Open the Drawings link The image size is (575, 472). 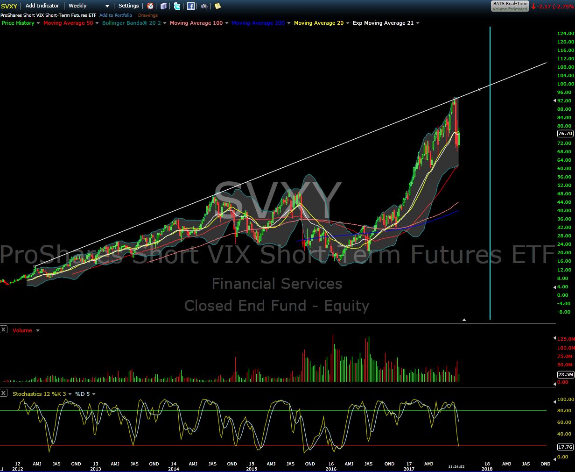147,15
